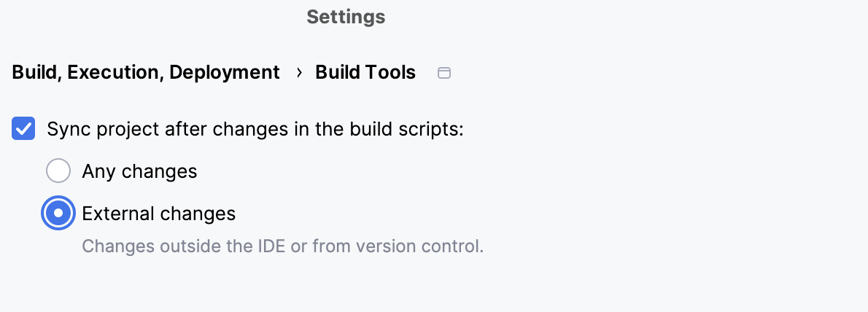This screenshot has height=312, width=868.
Task: Click 'Sync project after changes in the build scripts' label
Action: (x=255, y=130)
